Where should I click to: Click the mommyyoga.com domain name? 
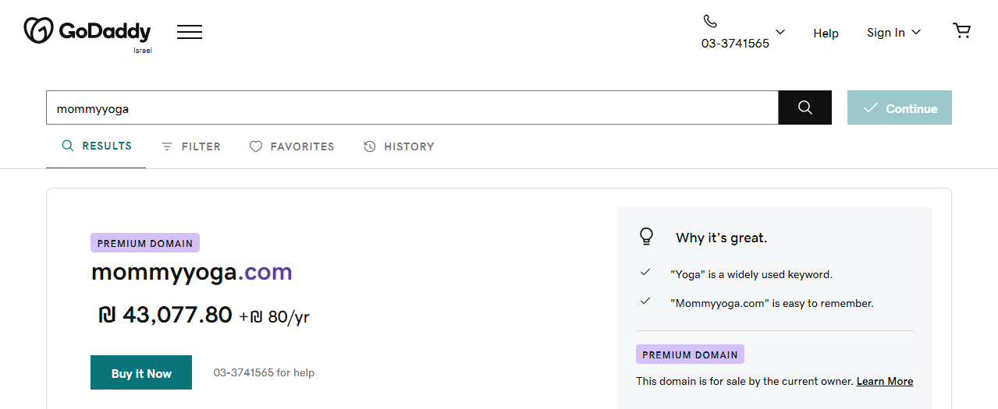[192, 272]
